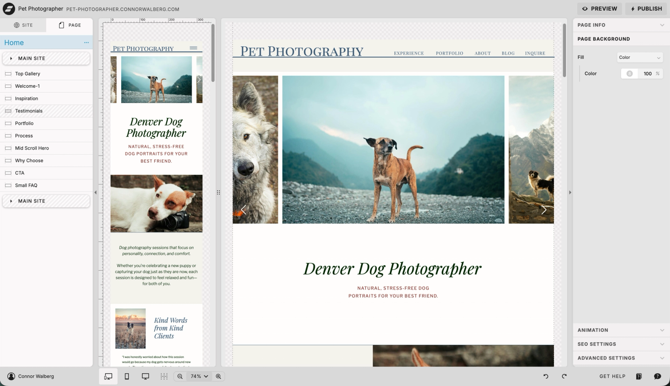Image resolution: width=670 pixels, height=386 pixels.
Task: Select the Mid Scroll Hero canvas
Action: pos(46,148)
